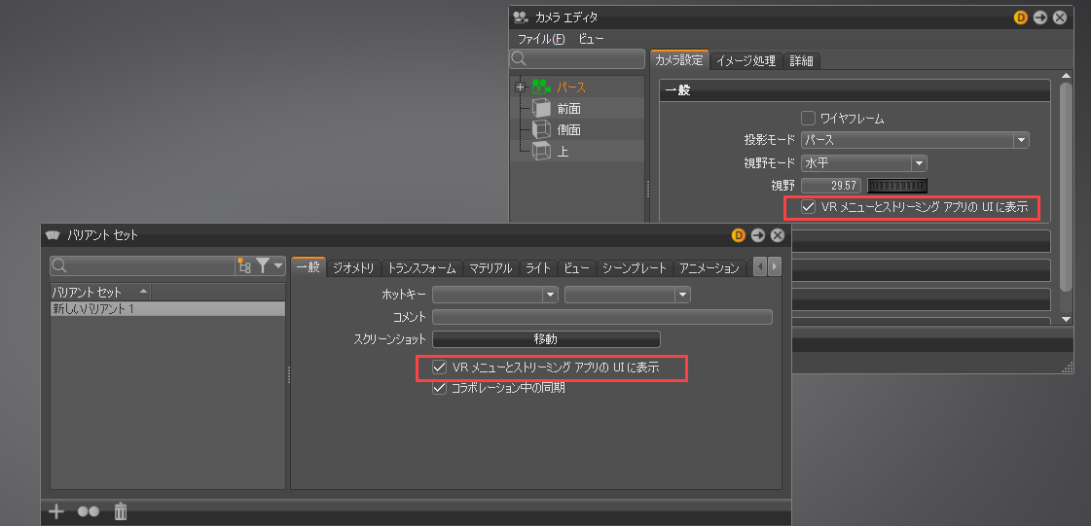Select the 上 viewpoint cube icon
Image resolution: width=1091 pixels, height=526 pixels.
(x=540, y=150)
